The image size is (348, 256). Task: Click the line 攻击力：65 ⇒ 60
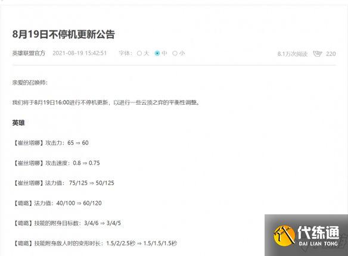[51, 143]
